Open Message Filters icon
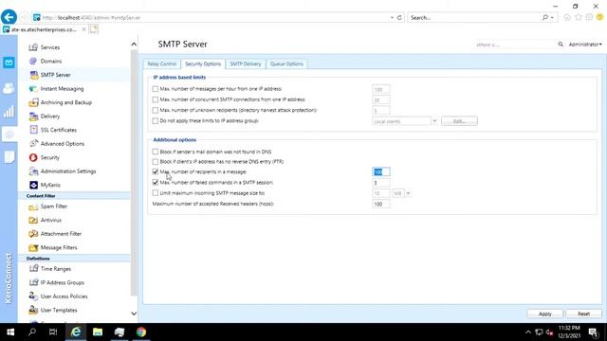 33,247
